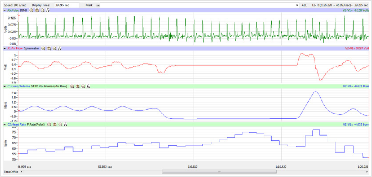Zoom in on the Pulse channel

pyautogui.click(x=31, y=10)
